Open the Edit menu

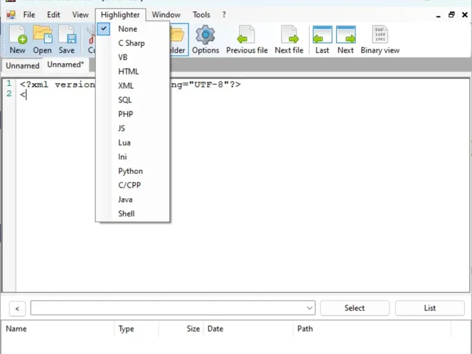(53, 14)
